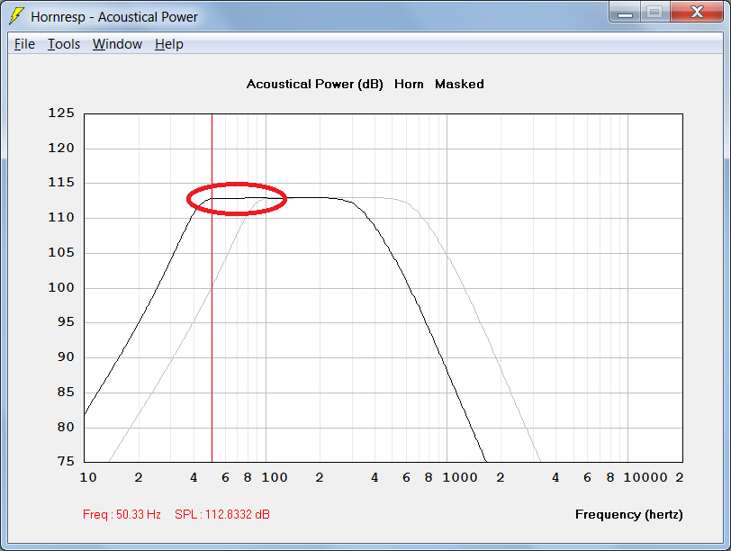Click the 125 value on vertical axis
This screenshot has width=731, height=551.
(61, 113)
